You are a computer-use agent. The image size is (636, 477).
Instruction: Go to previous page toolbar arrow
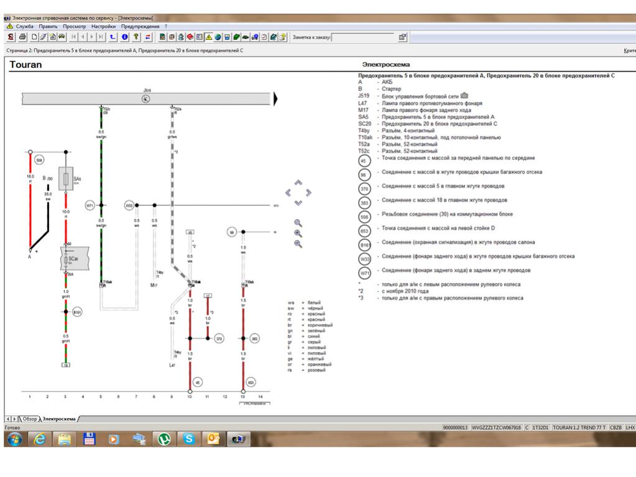pos(83,37)
